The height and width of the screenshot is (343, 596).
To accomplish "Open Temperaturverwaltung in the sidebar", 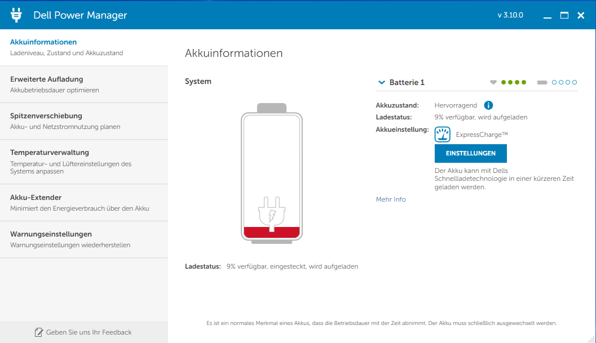I will click(x=83, y=162).
